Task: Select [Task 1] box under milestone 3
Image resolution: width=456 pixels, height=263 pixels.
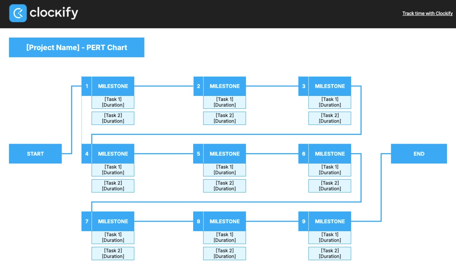Action: click(330, 102)
